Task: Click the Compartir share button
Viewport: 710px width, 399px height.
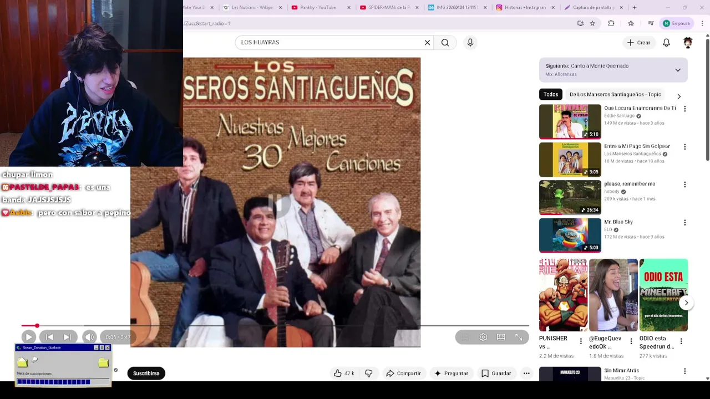Action: pyautogui.click(x=403, y=374)
